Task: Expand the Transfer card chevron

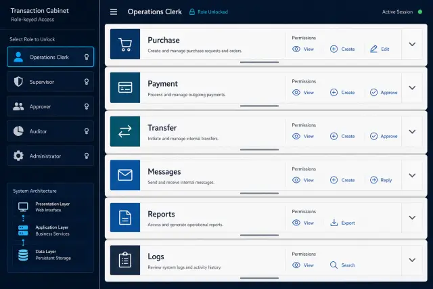Action: click(412, 131)
